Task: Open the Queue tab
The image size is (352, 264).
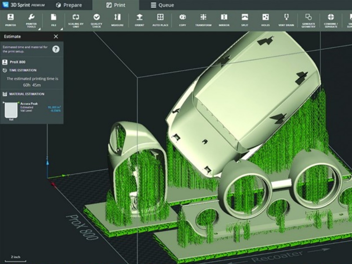Action: click(162, 5)
